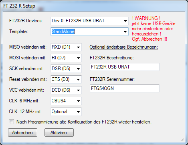Click the Aktiviren button

click(59, 133)
